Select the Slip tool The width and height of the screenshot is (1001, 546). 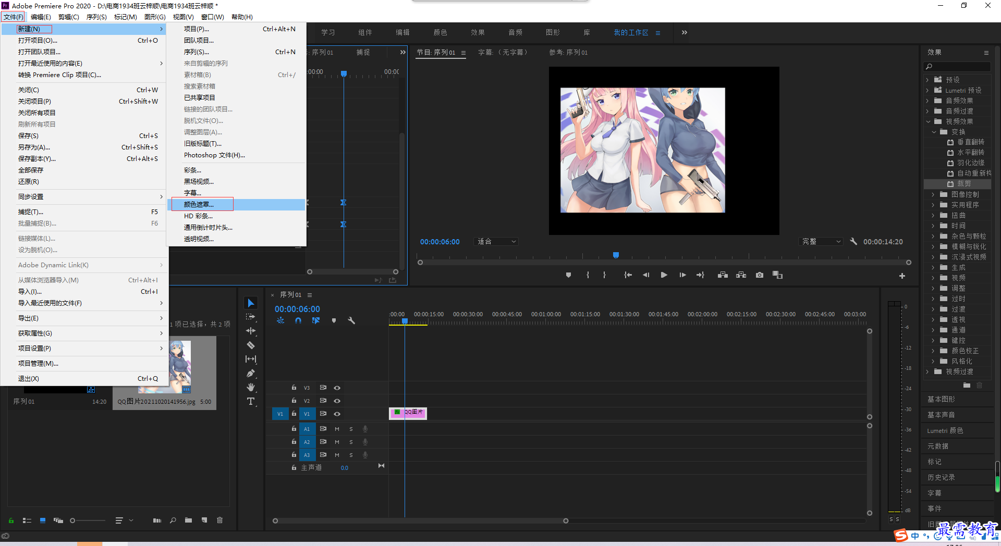point(251,359)
